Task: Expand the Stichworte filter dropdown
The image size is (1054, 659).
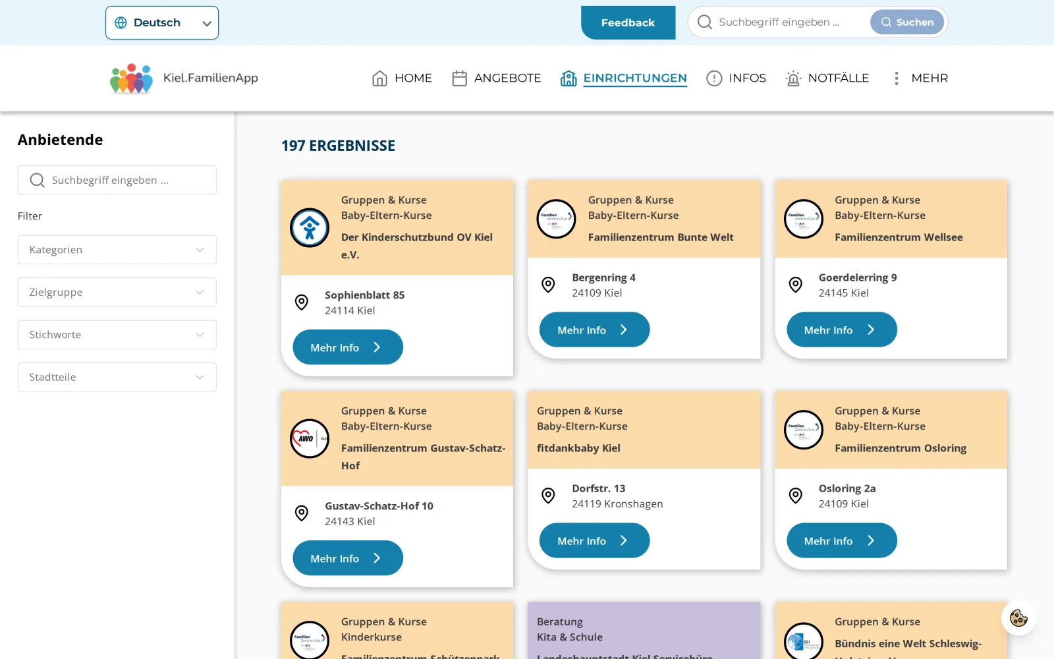Action: pyautogui.click(x=117, y=335)
